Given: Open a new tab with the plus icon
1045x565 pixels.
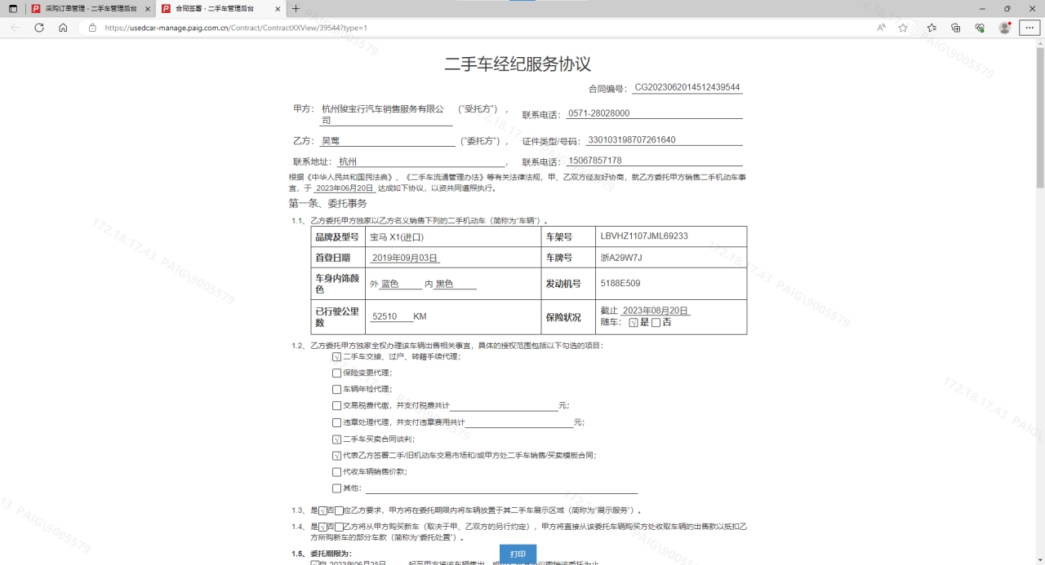Looking at the screenshot, I should coord(296,9).
